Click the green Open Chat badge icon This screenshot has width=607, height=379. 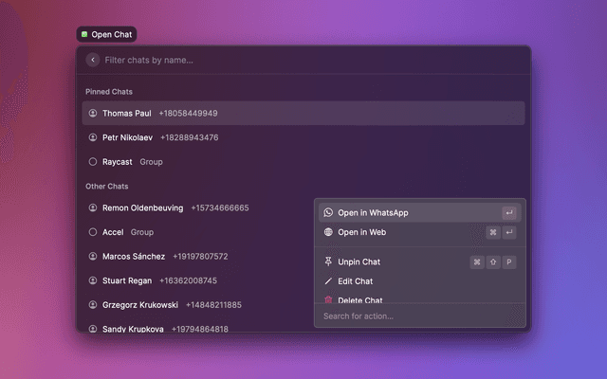point(84,35)
